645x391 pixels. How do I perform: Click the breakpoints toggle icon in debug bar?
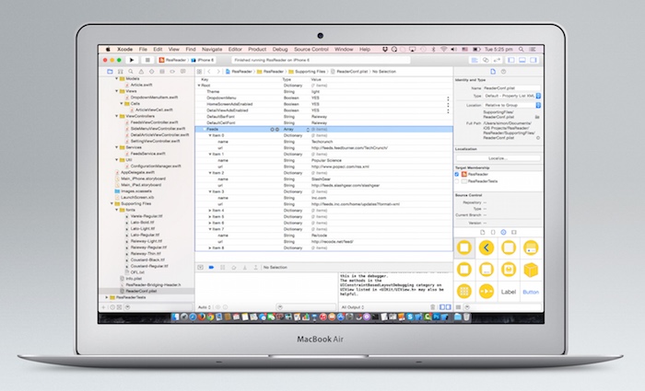211,267
